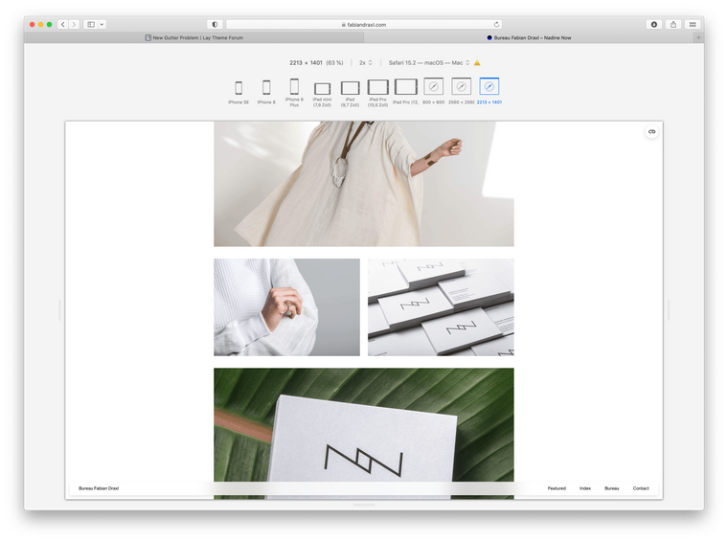
Task: Click the business cards photo thumbnail
Action: (x=441, y=306)
